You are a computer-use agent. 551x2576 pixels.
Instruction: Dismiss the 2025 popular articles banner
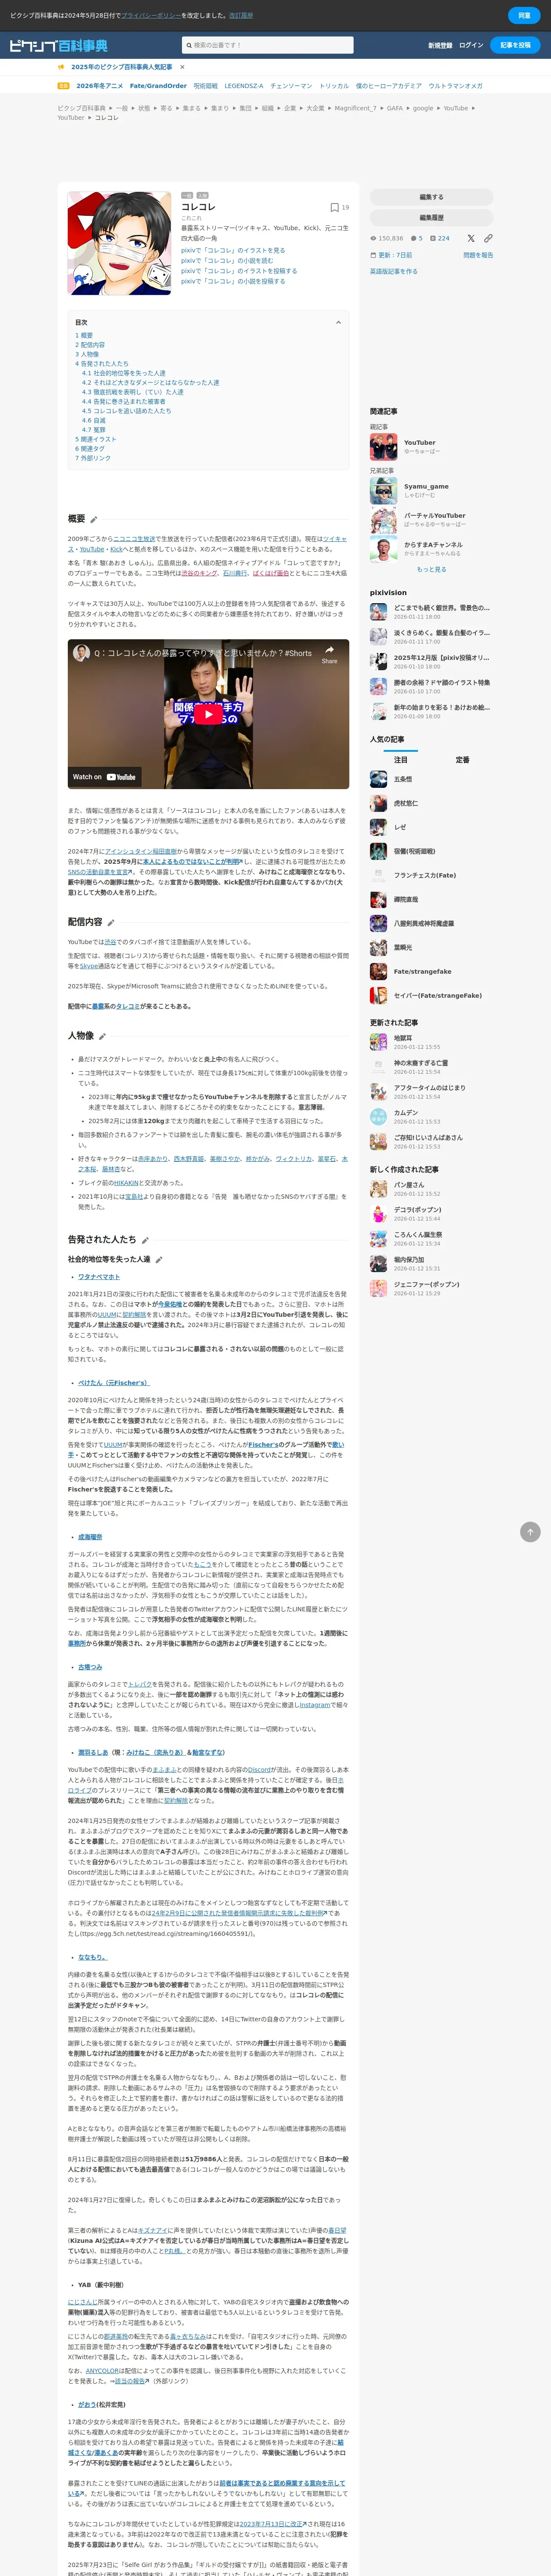pyautogui.click(x=183, y=67)
